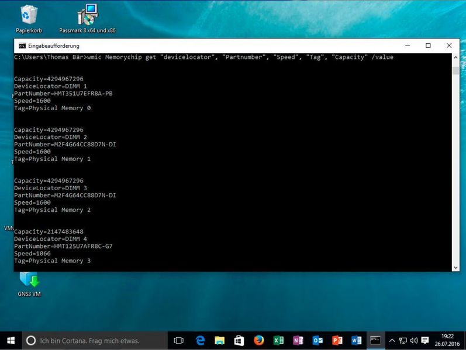Click the PartNumber=HMT351U7EFR8A-PB line

pos(63,93)
